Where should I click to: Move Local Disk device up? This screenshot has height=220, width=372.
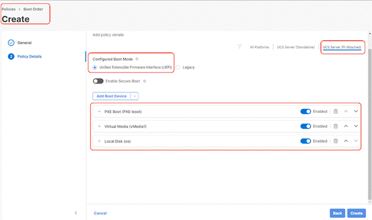[x=346, y=141]
